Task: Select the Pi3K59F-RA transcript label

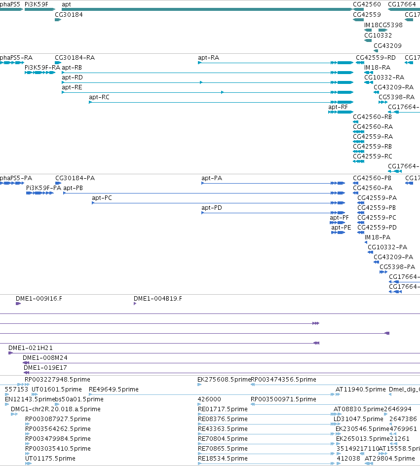Action: click(42, 68)
